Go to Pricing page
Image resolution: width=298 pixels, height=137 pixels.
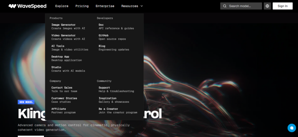(x=82, y=6)
